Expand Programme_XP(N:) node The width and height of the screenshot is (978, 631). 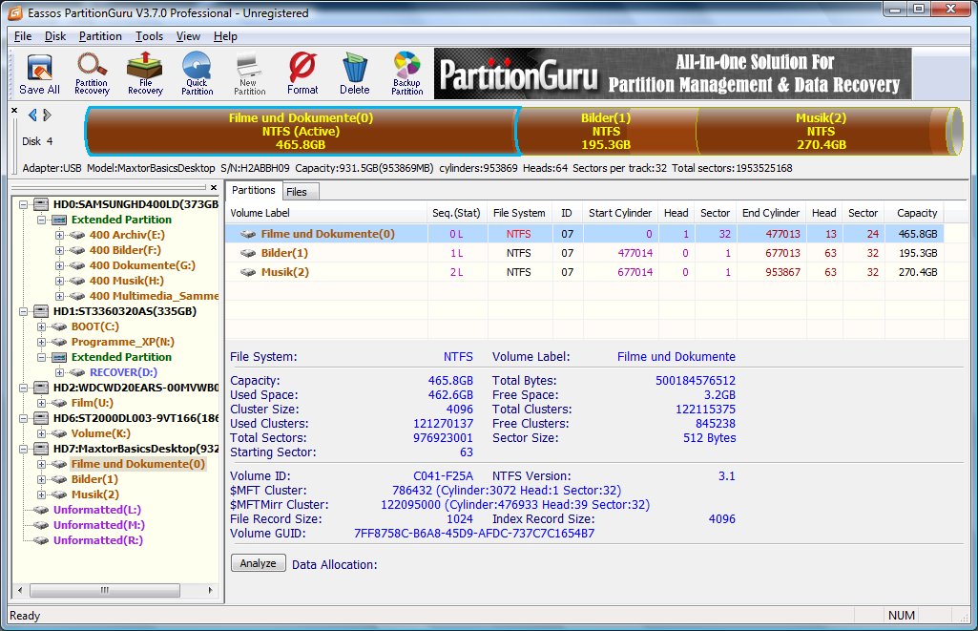[41, 342]
